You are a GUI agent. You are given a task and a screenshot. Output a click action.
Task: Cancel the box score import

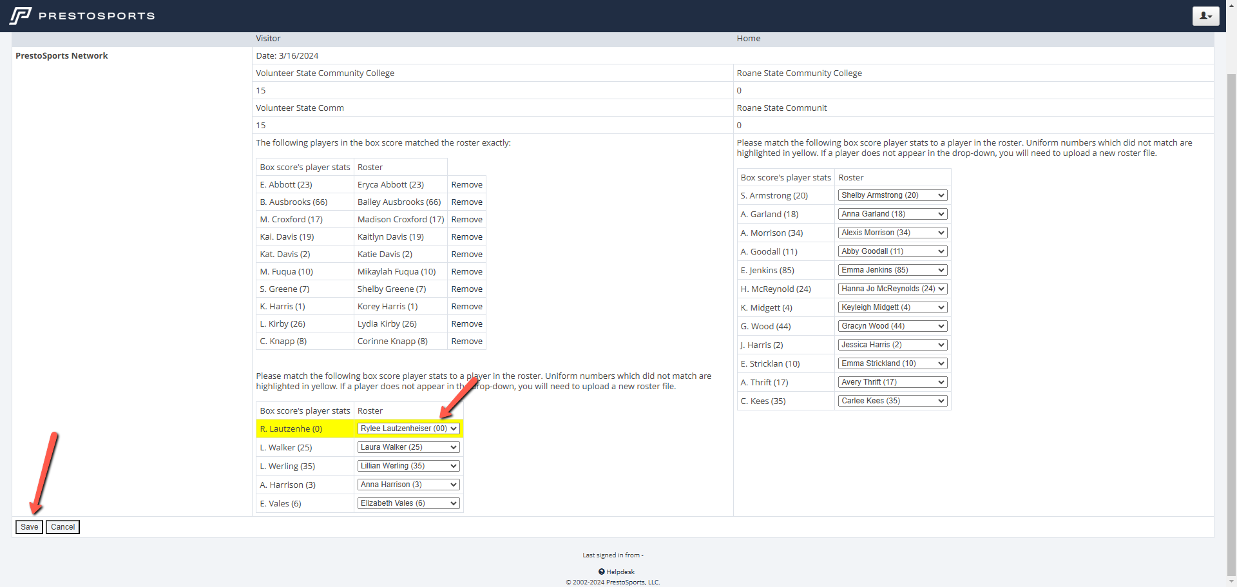tap(62, 527)
